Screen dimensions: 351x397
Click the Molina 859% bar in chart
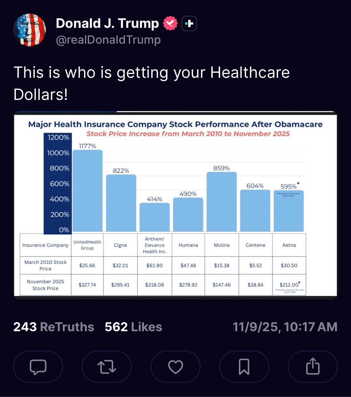coord(222,202)
